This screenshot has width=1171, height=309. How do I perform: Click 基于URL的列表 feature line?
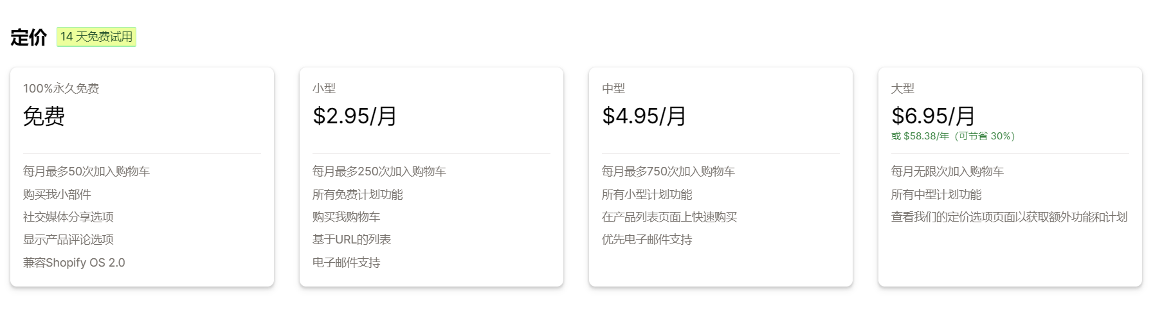[352, 240]
